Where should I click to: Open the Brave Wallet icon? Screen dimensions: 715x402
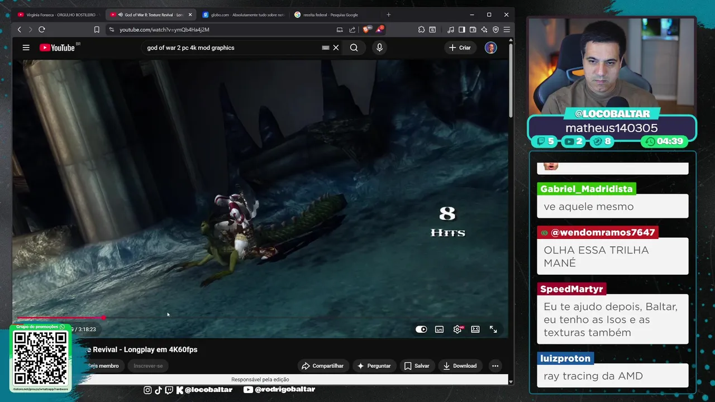(473, 30)
